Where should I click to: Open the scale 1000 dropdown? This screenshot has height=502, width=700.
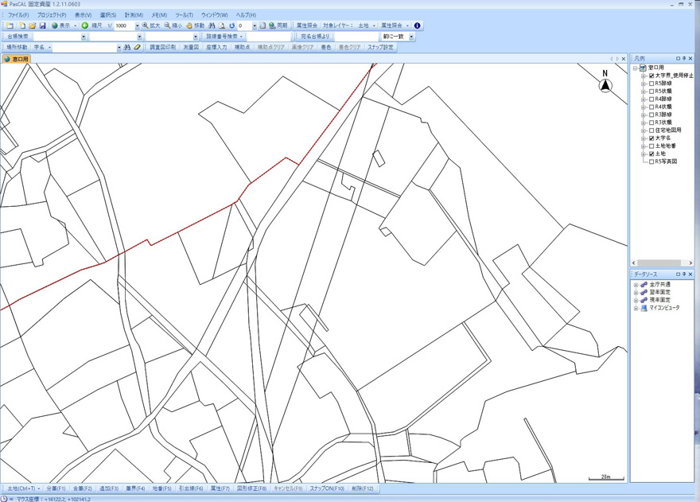pos(137,26)
